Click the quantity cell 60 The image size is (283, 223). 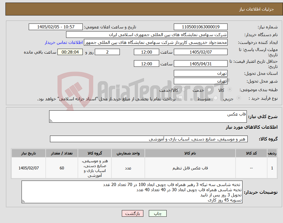(62, 168)
